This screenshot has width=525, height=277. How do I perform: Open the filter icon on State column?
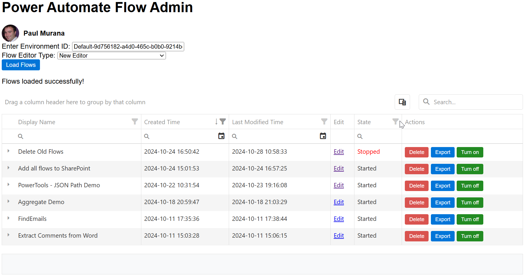pos(396,122)
